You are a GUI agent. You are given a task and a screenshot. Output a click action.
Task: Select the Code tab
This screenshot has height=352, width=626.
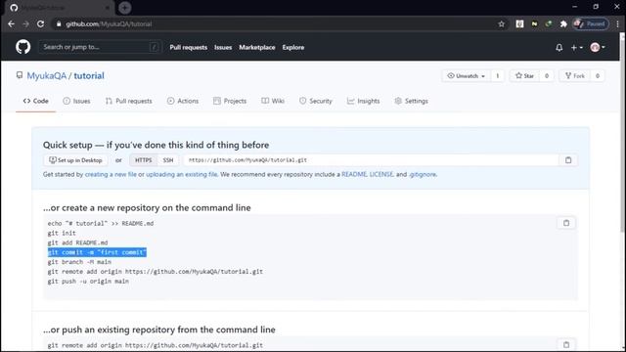(35, 101)
